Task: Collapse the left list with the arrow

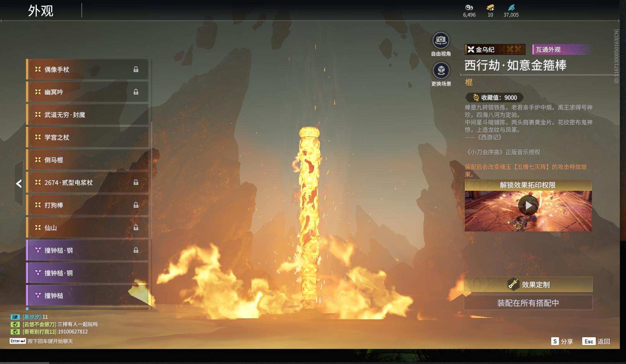Action: tap(19, 183)
